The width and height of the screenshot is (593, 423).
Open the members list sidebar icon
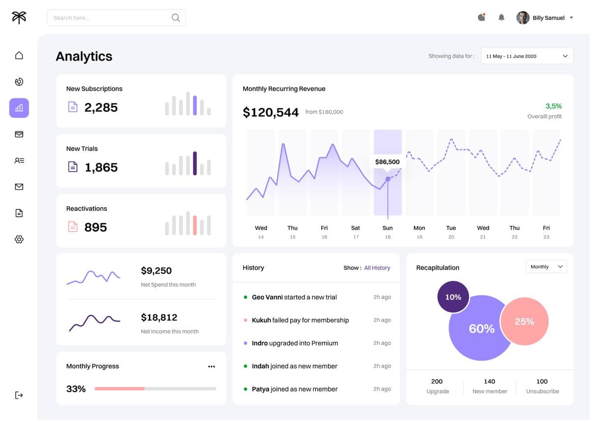tap(19, 160)
